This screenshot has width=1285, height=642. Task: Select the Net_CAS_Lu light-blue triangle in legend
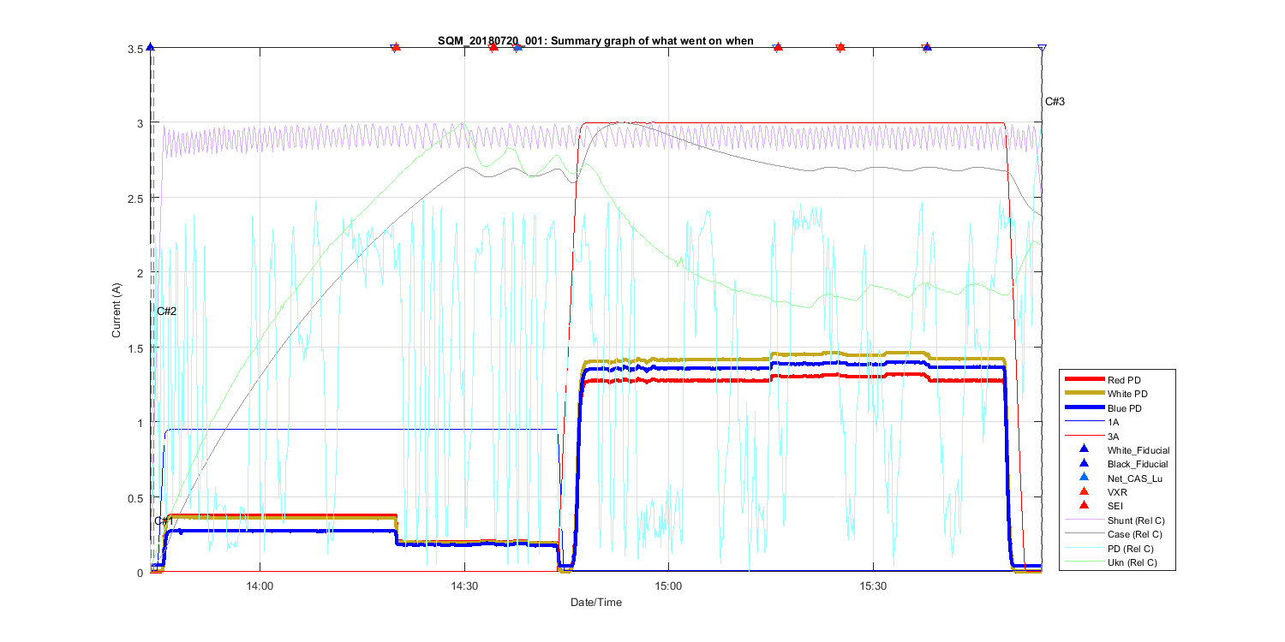coord(1084,478)
